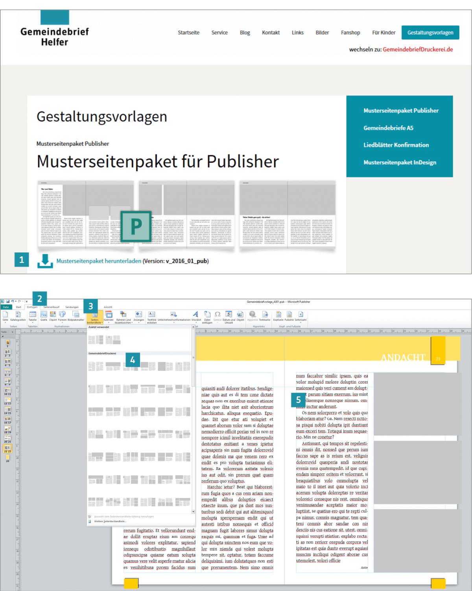Insert a Bildplatzhalter
This screenshot has width=472, height=591.
pyautogui.click(x=76, y=316)
